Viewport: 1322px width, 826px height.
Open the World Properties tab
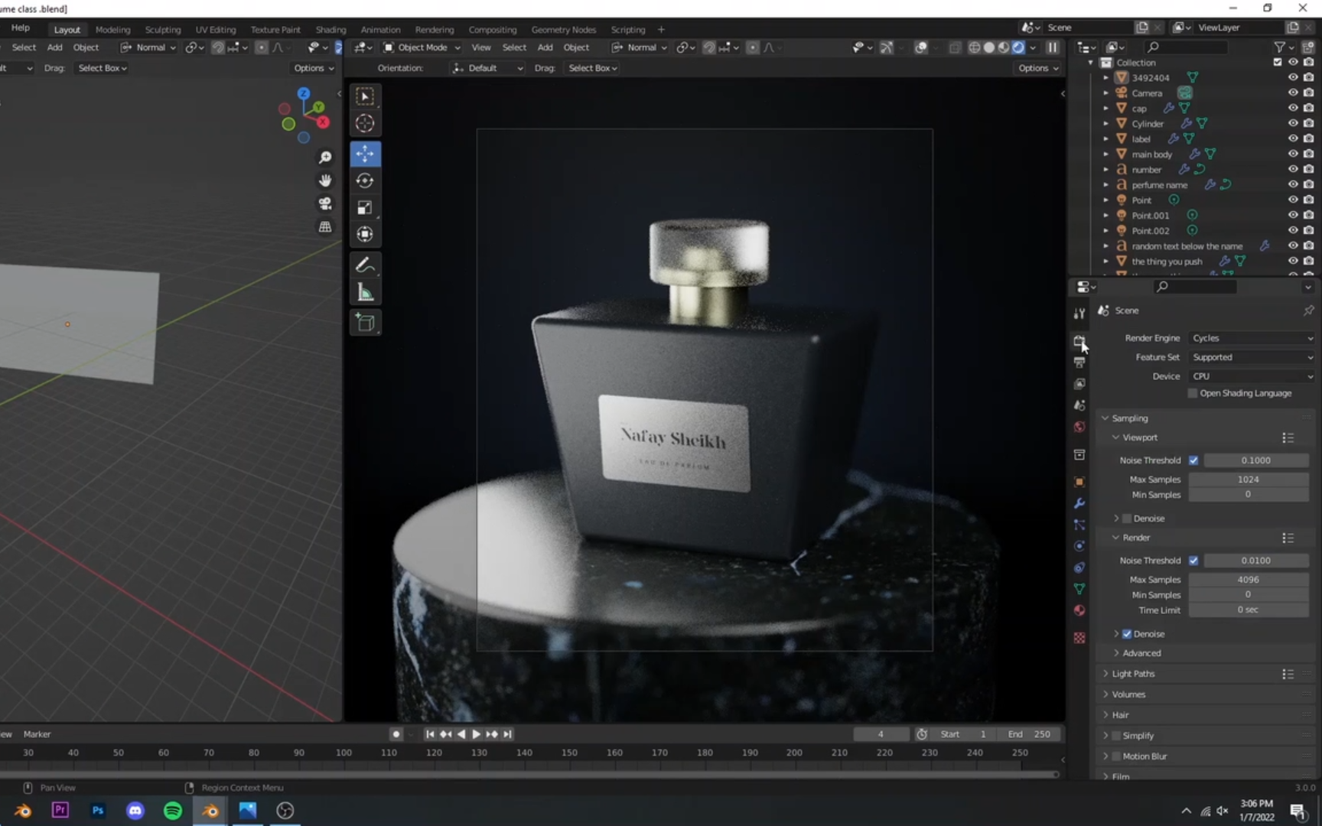pos(1079,427)
